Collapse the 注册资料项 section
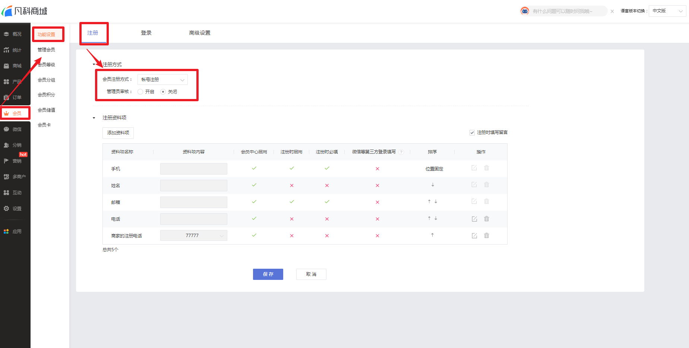This screenshot has height=348, width=689. [x=94, y=118]
